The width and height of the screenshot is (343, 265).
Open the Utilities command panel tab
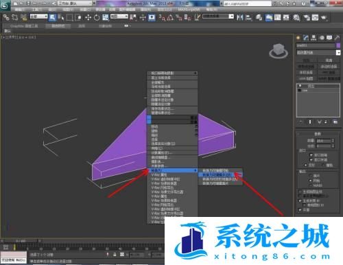[337, 38]
